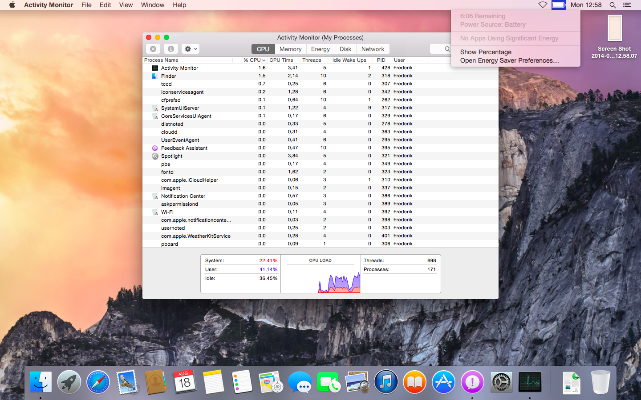Open FaceTime from the Dock
Viewport: 641px width, 400px height.
click(x=329, y=382)
